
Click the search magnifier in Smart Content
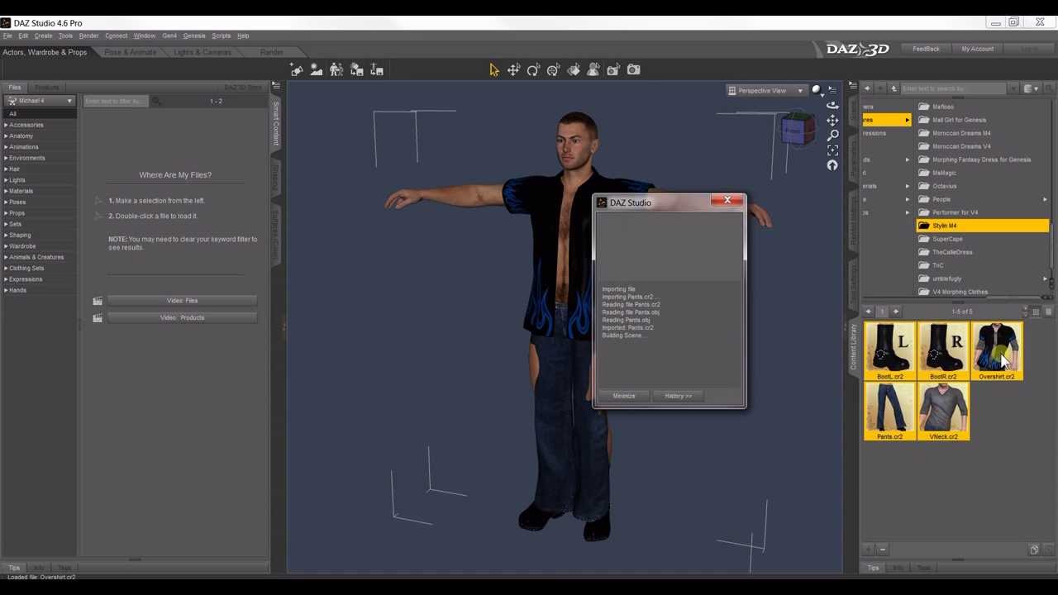pyautogui.click(x=155, y=101)
